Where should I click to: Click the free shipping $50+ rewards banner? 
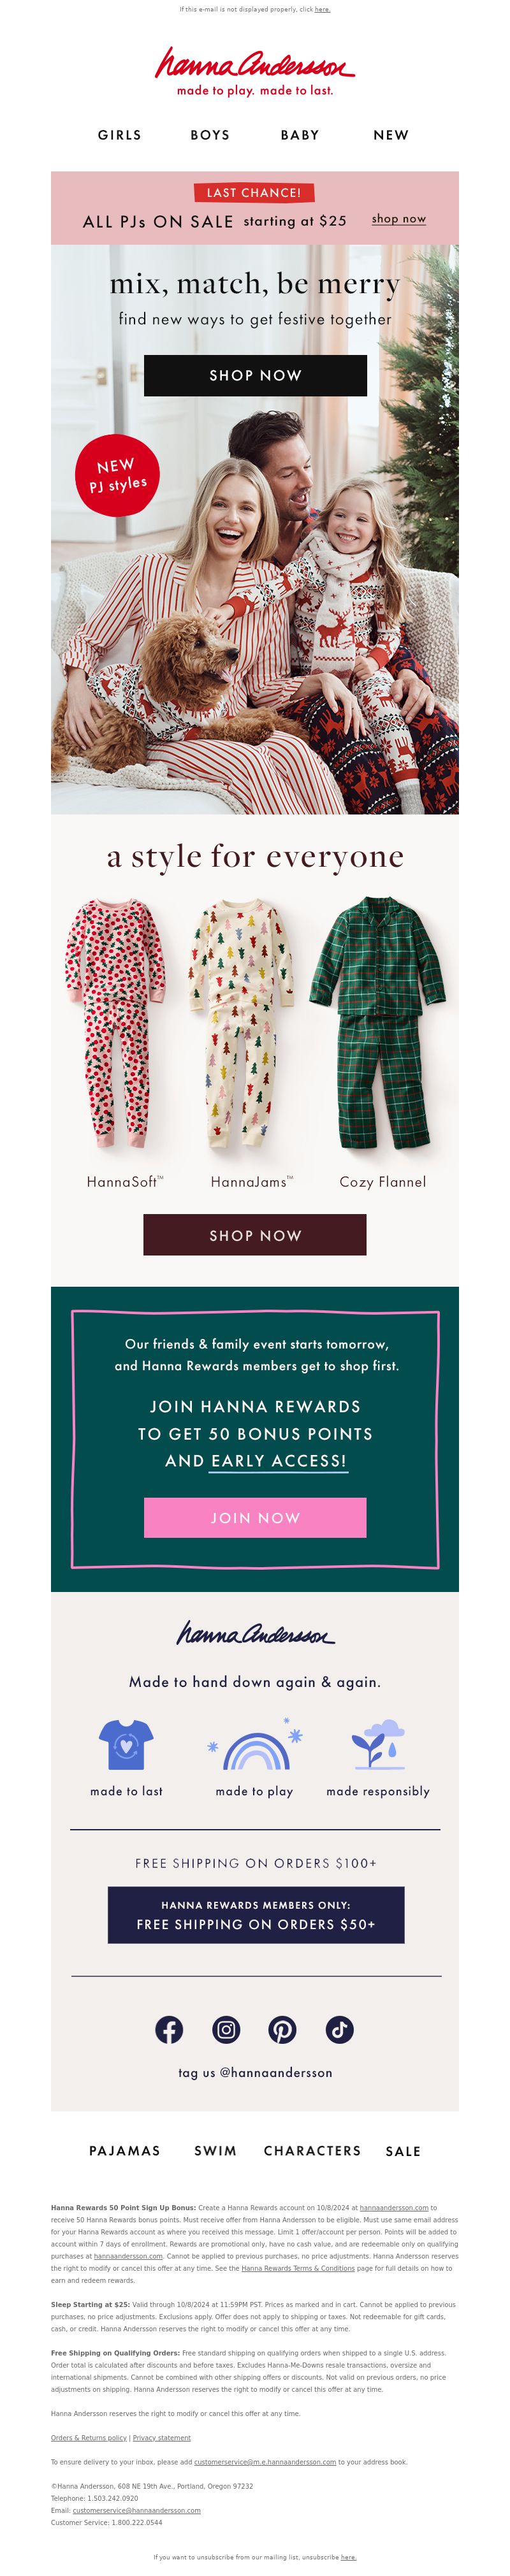click(x=256, y=1914)
